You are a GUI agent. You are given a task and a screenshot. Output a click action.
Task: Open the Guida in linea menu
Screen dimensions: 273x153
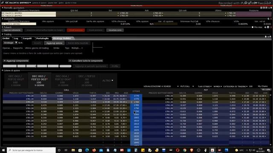coord(71,3)
